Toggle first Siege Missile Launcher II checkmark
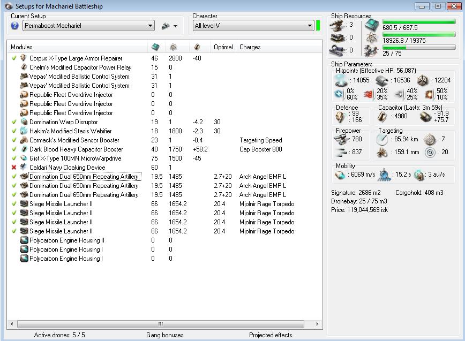This screenshot has height=341, width=465. pos(13,204)
